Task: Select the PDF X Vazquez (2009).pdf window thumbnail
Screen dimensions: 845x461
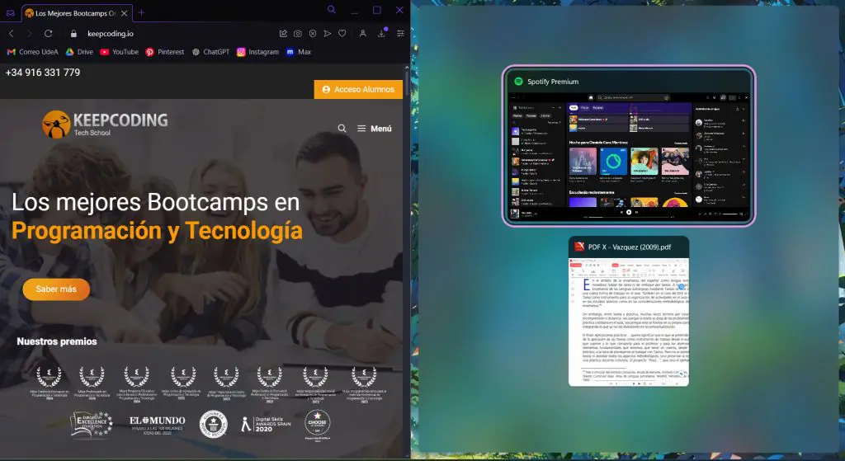Action: (x=629, y=311)
